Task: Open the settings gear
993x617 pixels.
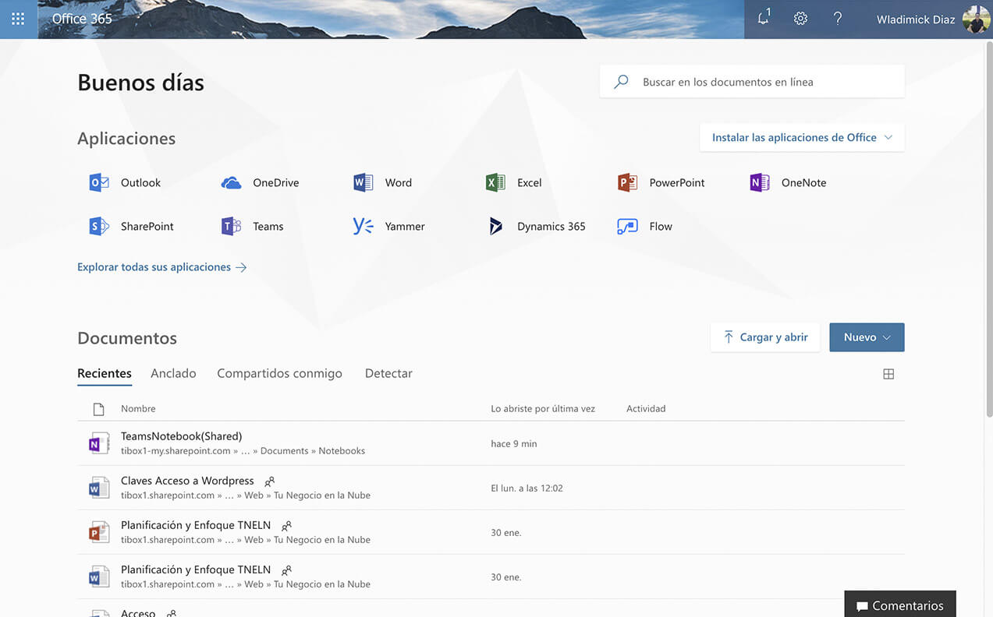Action: (x=800, y=19)
